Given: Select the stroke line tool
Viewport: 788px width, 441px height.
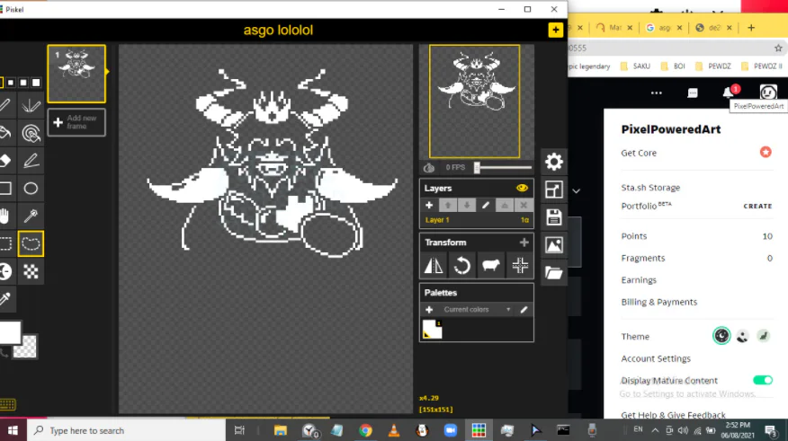Looking at the screenshot, I should coord(31,161).
